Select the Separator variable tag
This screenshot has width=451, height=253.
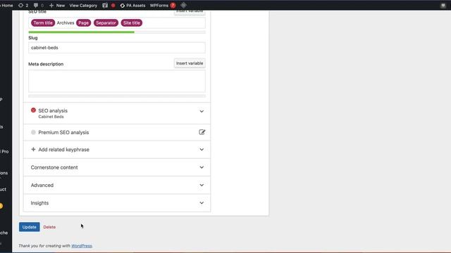tap(106, 22)
